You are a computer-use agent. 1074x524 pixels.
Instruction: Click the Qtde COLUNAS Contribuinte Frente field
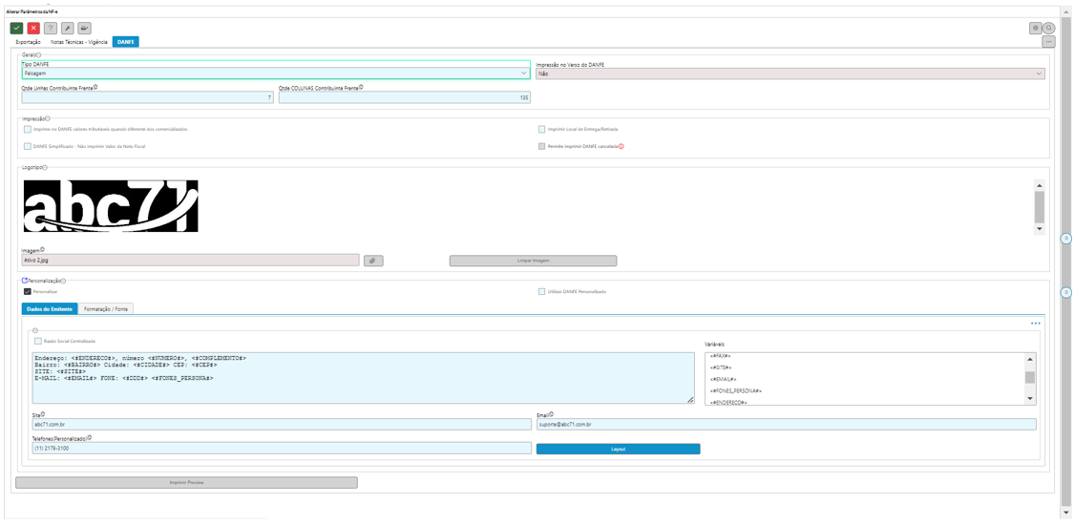404,98
